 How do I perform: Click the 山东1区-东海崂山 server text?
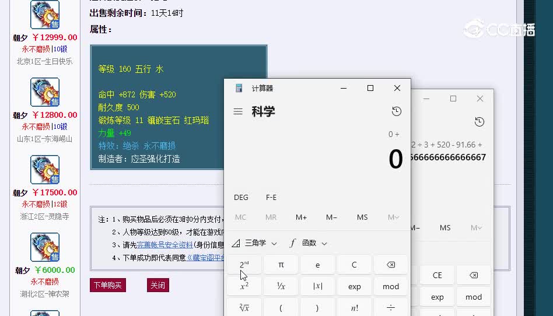point(45,139)
